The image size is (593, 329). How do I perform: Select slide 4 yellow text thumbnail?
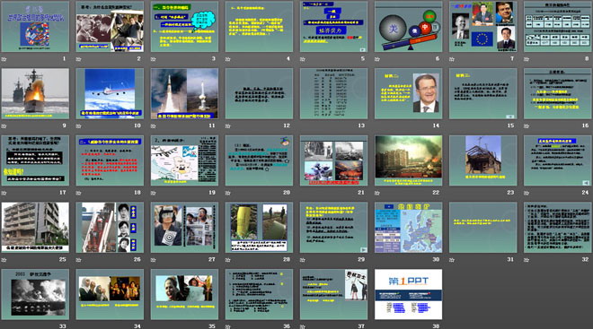point(259,26)
